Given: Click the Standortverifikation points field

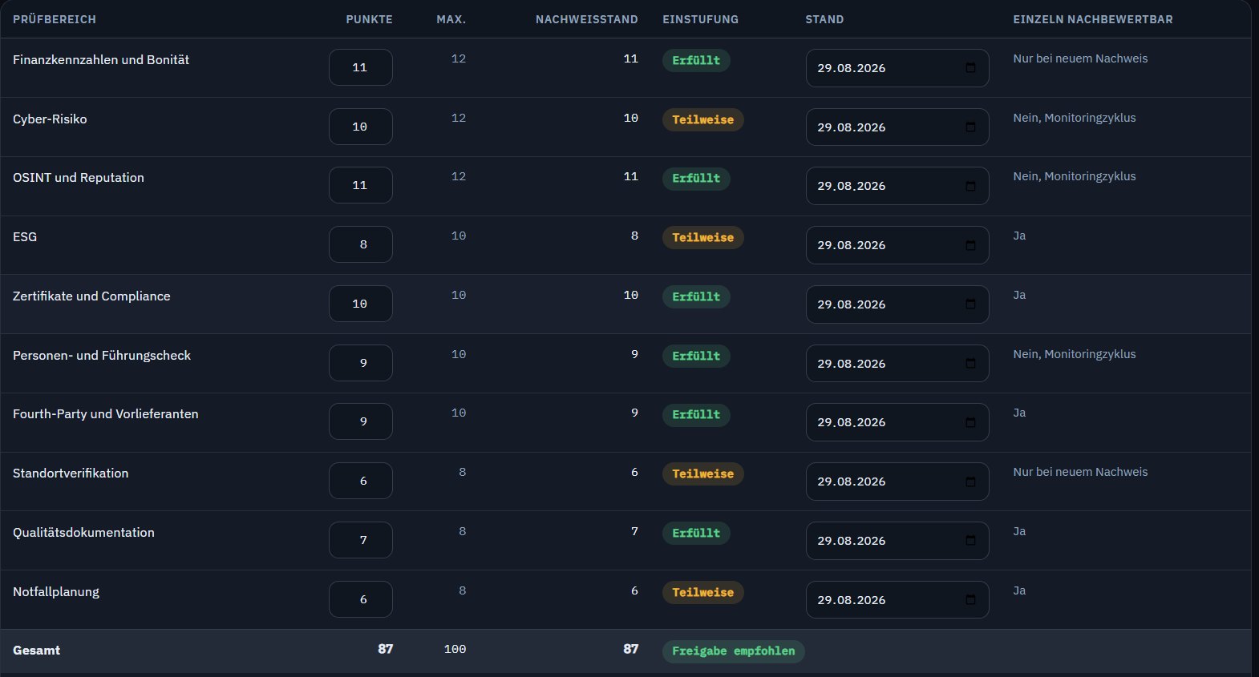Looking at the screenshot, I should pyautogui.click(x=361, y=481).
